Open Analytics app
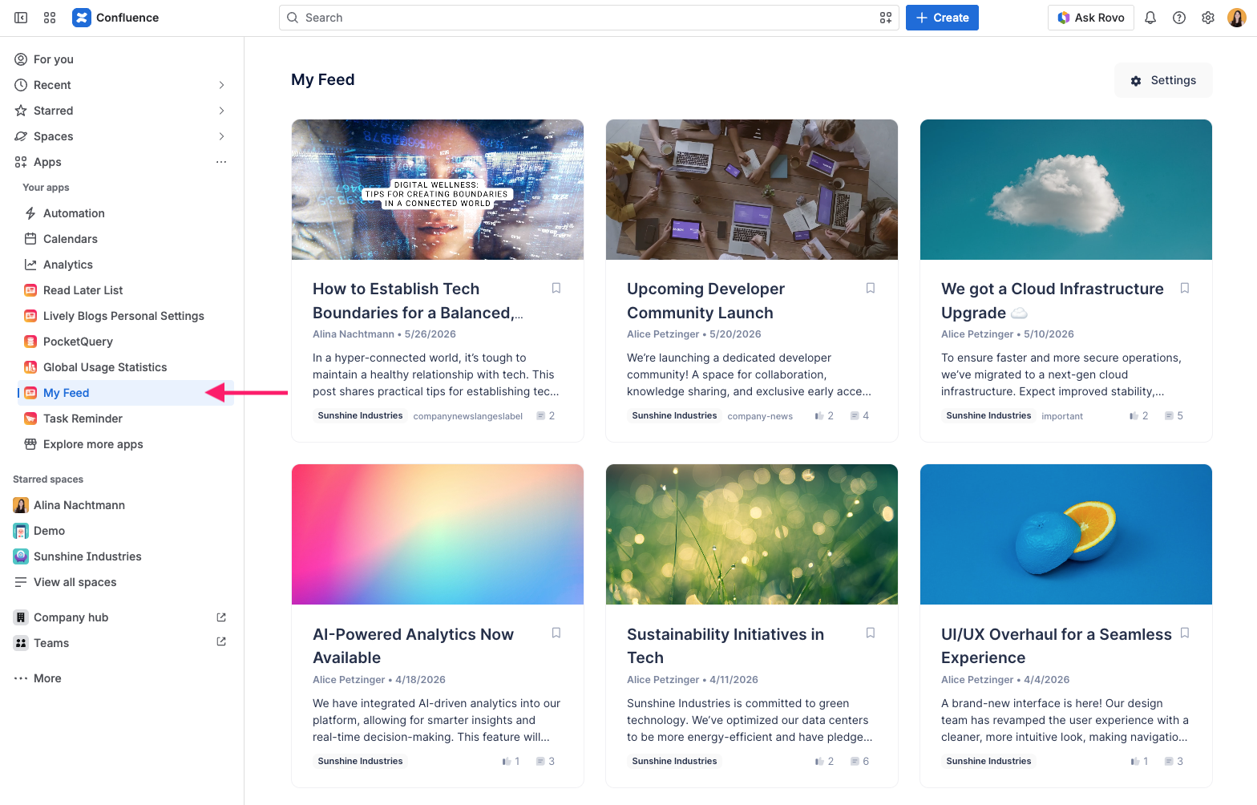This screenshot has height=805, width=1257. [x=126, y=265]
